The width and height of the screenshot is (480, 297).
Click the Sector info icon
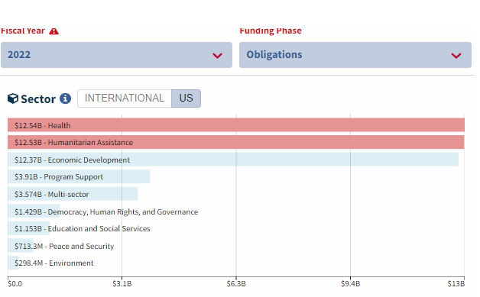coord(65,98)
